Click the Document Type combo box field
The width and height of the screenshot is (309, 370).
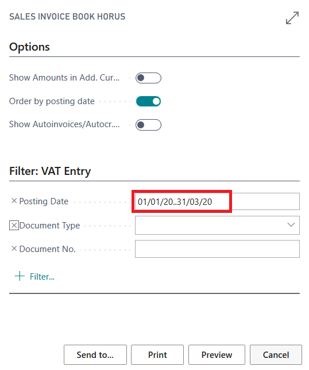217,225
